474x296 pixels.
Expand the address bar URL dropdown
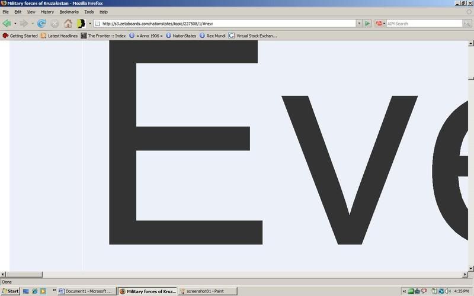pos(359,24)
